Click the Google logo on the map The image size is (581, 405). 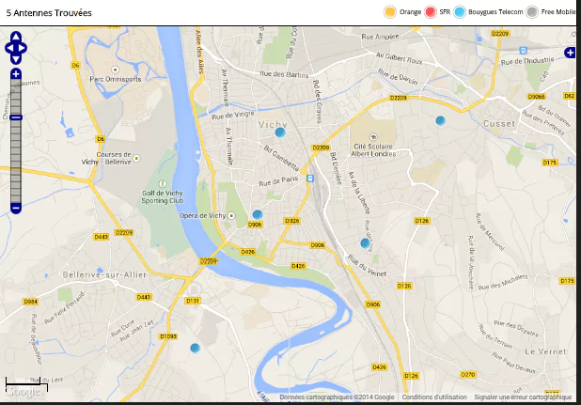click(23, 392)
